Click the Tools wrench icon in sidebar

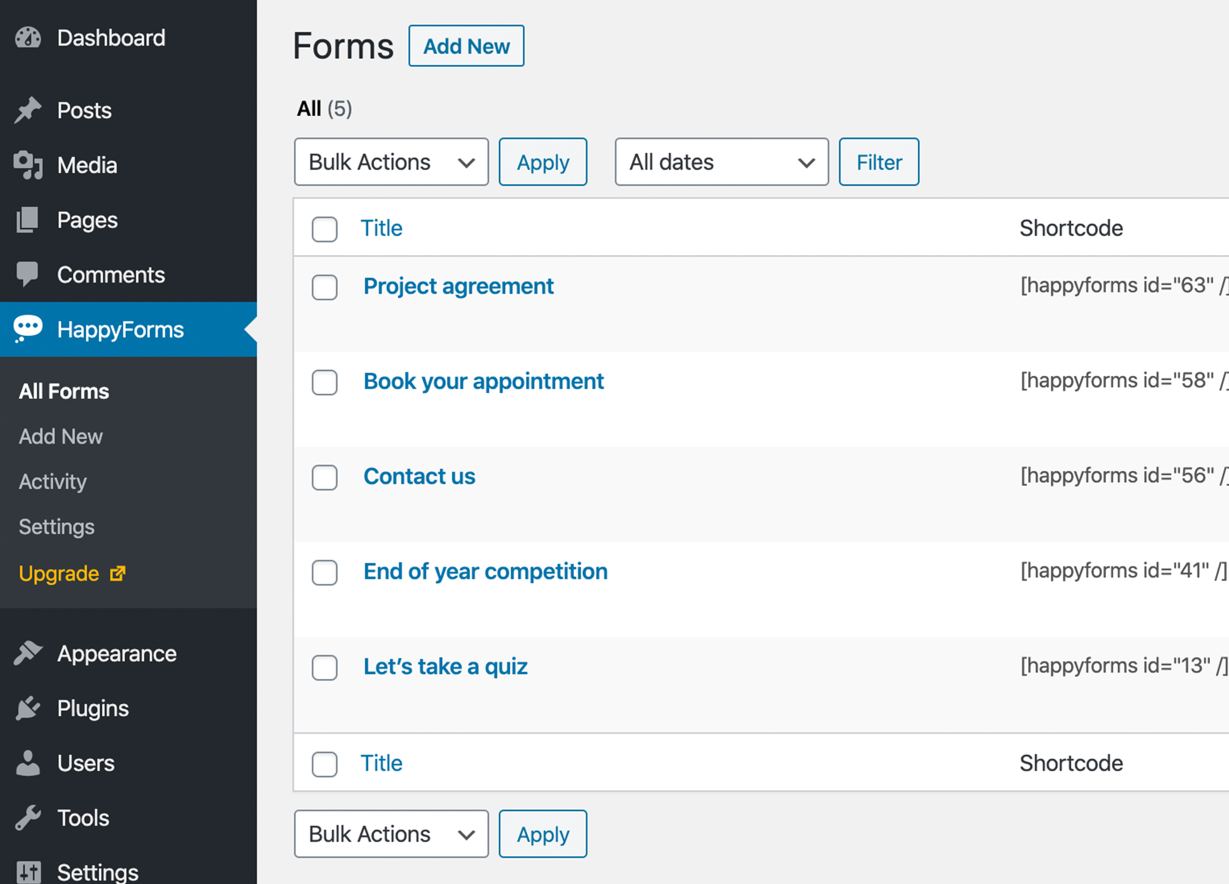(x=28, y=816)
